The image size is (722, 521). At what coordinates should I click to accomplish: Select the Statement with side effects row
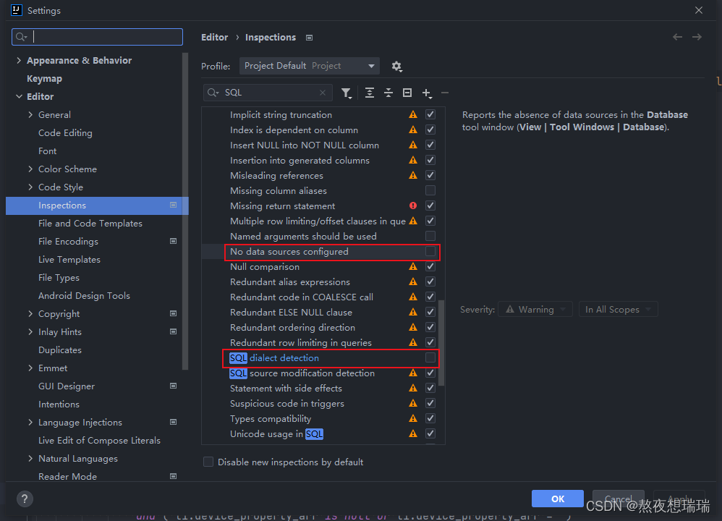tap(323, 389)
